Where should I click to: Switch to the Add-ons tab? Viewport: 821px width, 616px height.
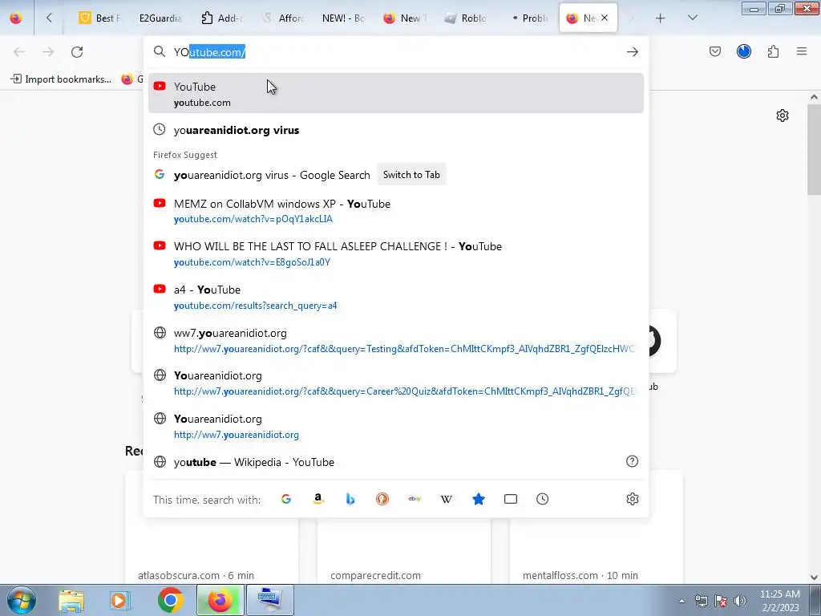222,18
